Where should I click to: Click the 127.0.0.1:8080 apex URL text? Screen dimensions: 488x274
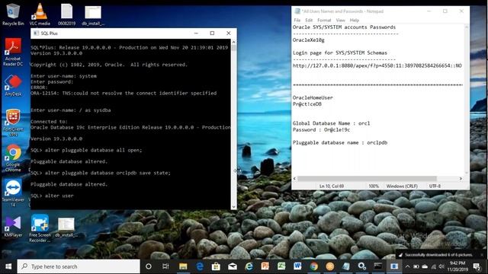tap(377, 65)
